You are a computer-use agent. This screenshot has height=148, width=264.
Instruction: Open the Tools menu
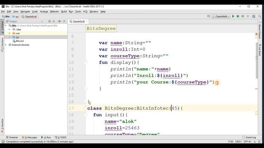tap(78, 12)
